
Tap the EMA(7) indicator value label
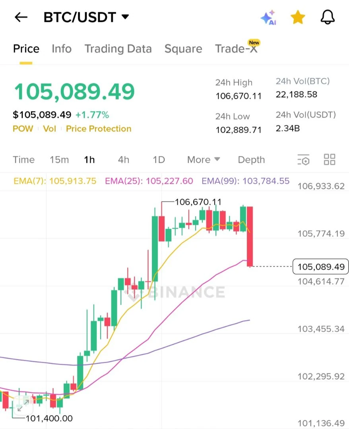(x=55, y=181)
